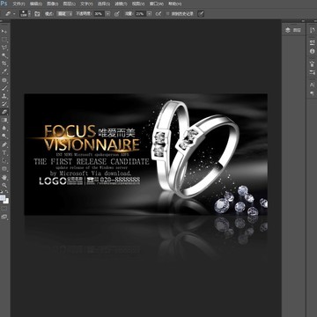Image resolution: width=317 pixels, height=317 pixels.
Task: Click the flow percentage field
Action: (x=140, y=14)
